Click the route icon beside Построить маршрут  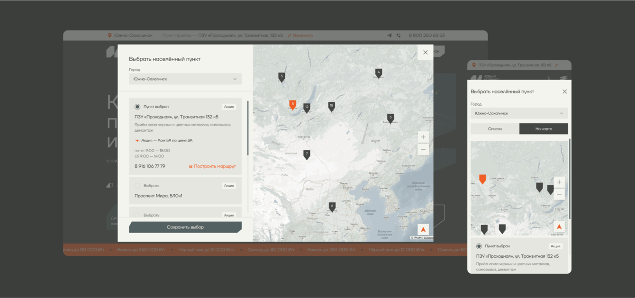pos(190,166)
